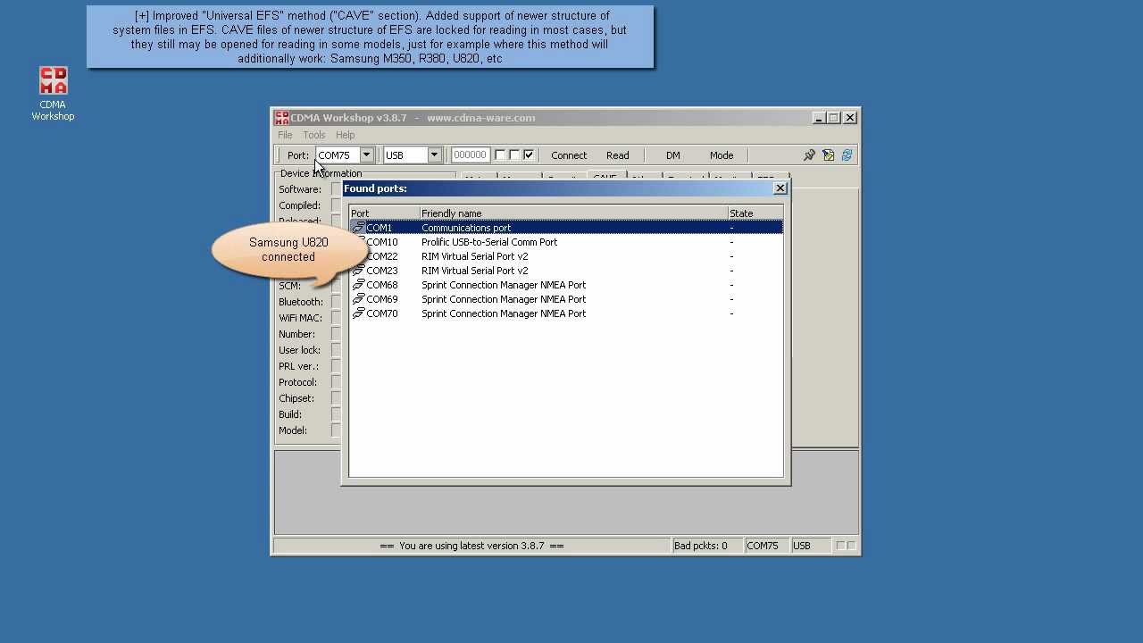Click the DM button
This screenshot has width=1143, height=643.
(673, 155)
